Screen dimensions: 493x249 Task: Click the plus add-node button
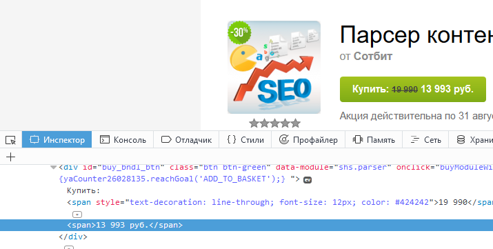(x=11, y=157)
